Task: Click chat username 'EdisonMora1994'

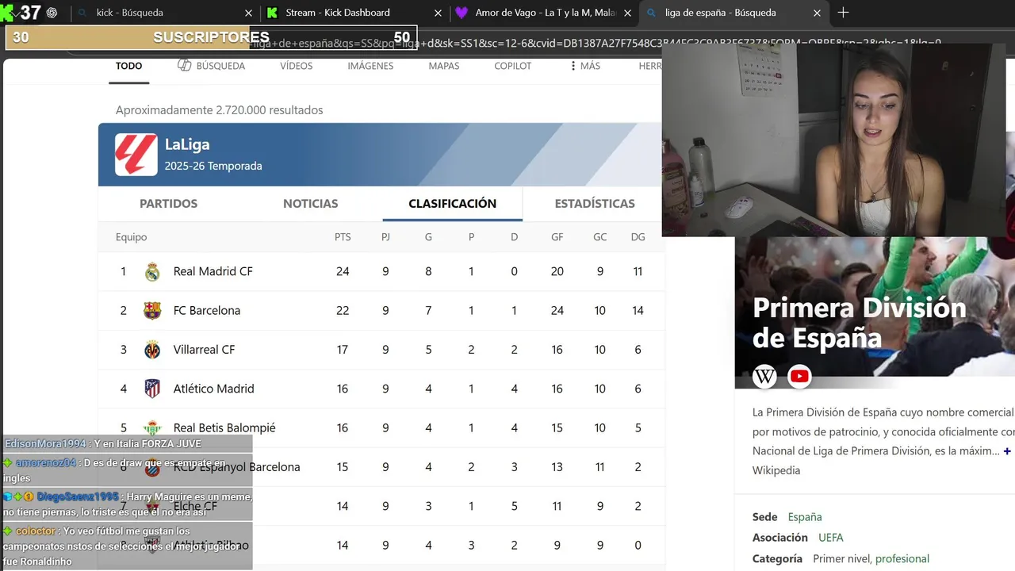Action: 45,444
